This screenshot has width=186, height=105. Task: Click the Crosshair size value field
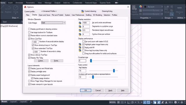pyautogui.click(x=82, y=61)
